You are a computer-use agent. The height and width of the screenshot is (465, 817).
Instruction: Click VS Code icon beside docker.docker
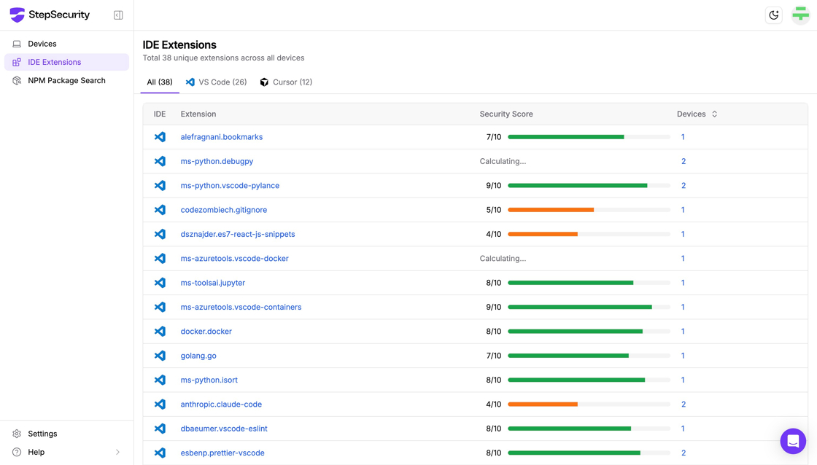(x=160, y=332)
